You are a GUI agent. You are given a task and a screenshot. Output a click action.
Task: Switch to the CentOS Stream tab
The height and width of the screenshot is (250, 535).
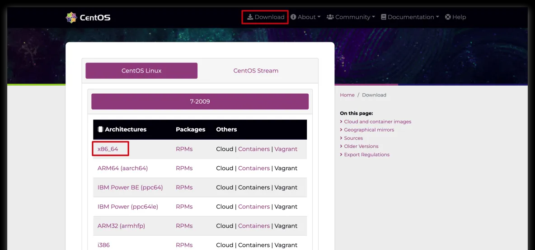pyautogui.click(x=256, y=71)
